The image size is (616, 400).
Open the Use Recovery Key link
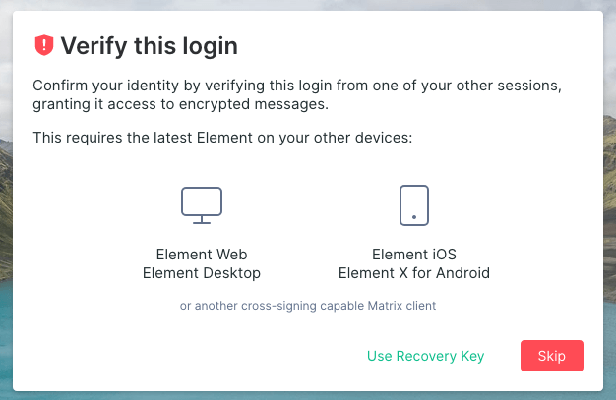point(425,356)
